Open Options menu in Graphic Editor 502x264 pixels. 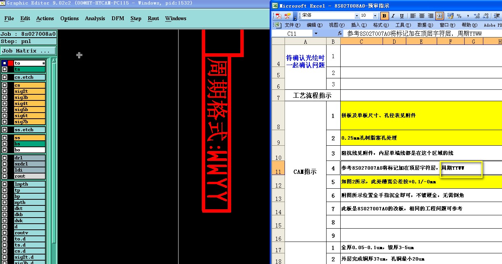point(69,18)
